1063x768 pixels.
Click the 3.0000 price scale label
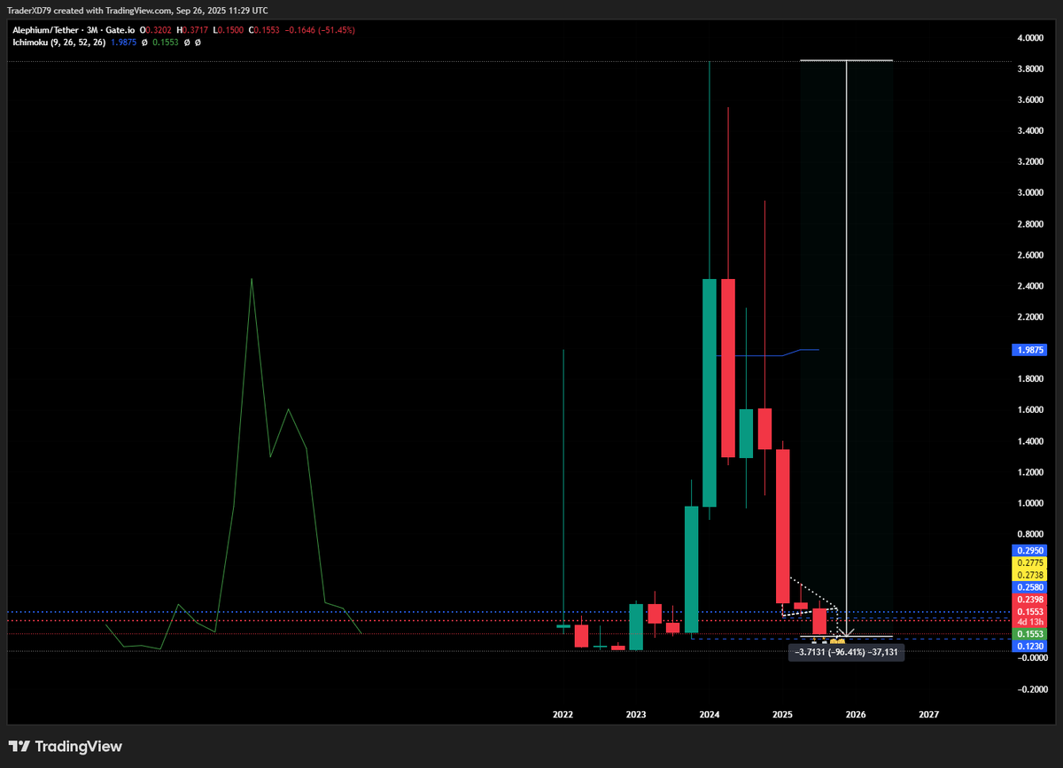(1030, 193)
